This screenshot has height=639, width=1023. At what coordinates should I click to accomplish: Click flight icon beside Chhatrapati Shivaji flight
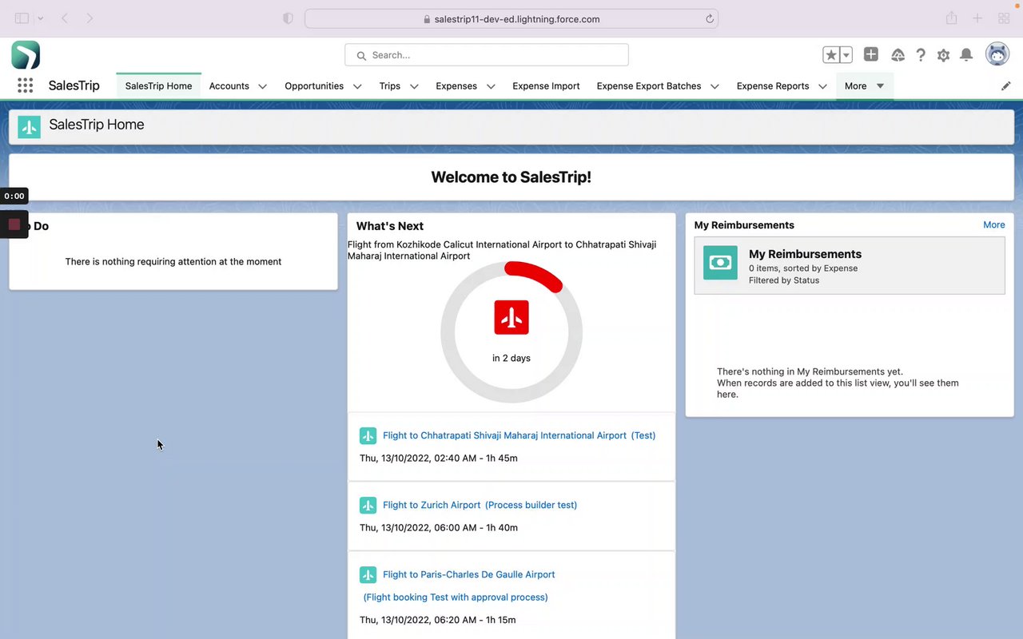tap(368, 435)
